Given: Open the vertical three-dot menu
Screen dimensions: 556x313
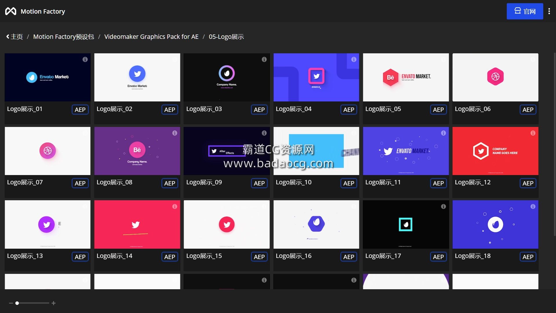Looking at the screenshot, I should 549,11.
